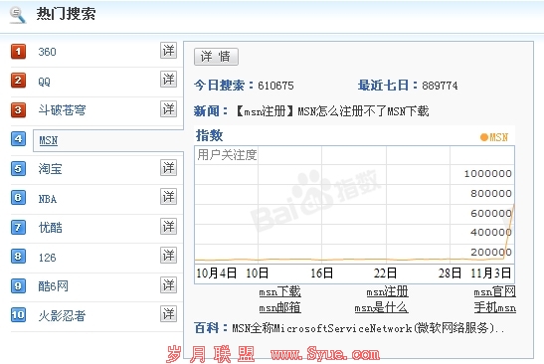Show 详 details for 优酷
544x364 pixels.
pyautogui.click(x=169, y=226)
